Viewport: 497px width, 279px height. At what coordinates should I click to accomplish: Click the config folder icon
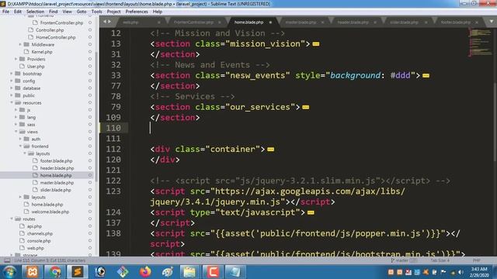18,81
